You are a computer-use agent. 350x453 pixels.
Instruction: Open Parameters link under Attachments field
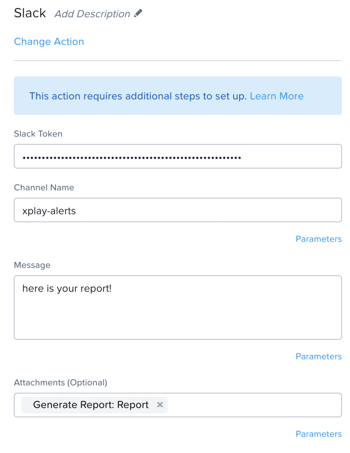pyautogui.click(x=318, y=434)
